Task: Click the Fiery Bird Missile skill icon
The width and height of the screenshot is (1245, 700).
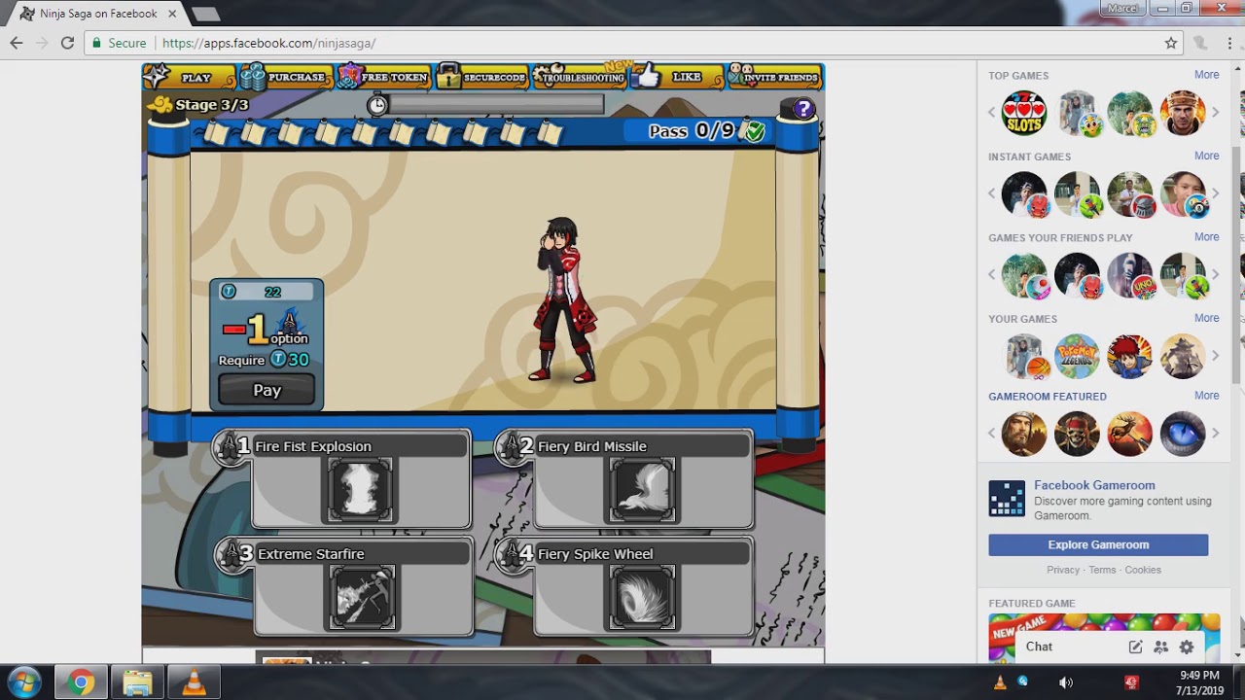Action: click(642, 491)
